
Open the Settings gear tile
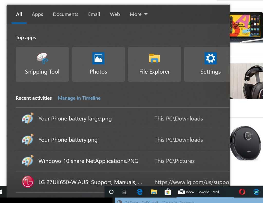tap(207, 64)
